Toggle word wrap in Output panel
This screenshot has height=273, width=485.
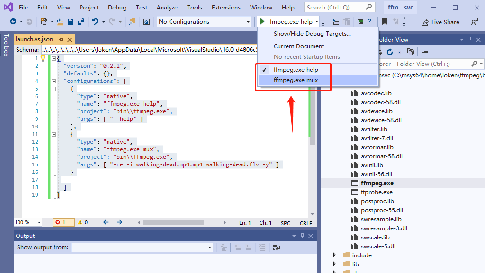click(277, 247)
